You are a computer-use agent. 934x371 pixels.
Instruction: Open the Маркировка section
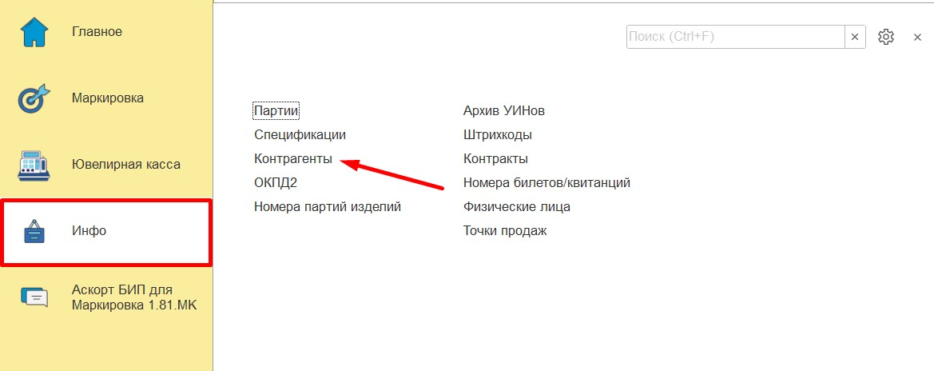tap(107, 98)
